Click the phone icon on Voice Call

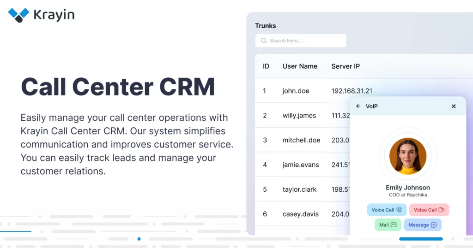pyautogui.click(x=399, y=210)
